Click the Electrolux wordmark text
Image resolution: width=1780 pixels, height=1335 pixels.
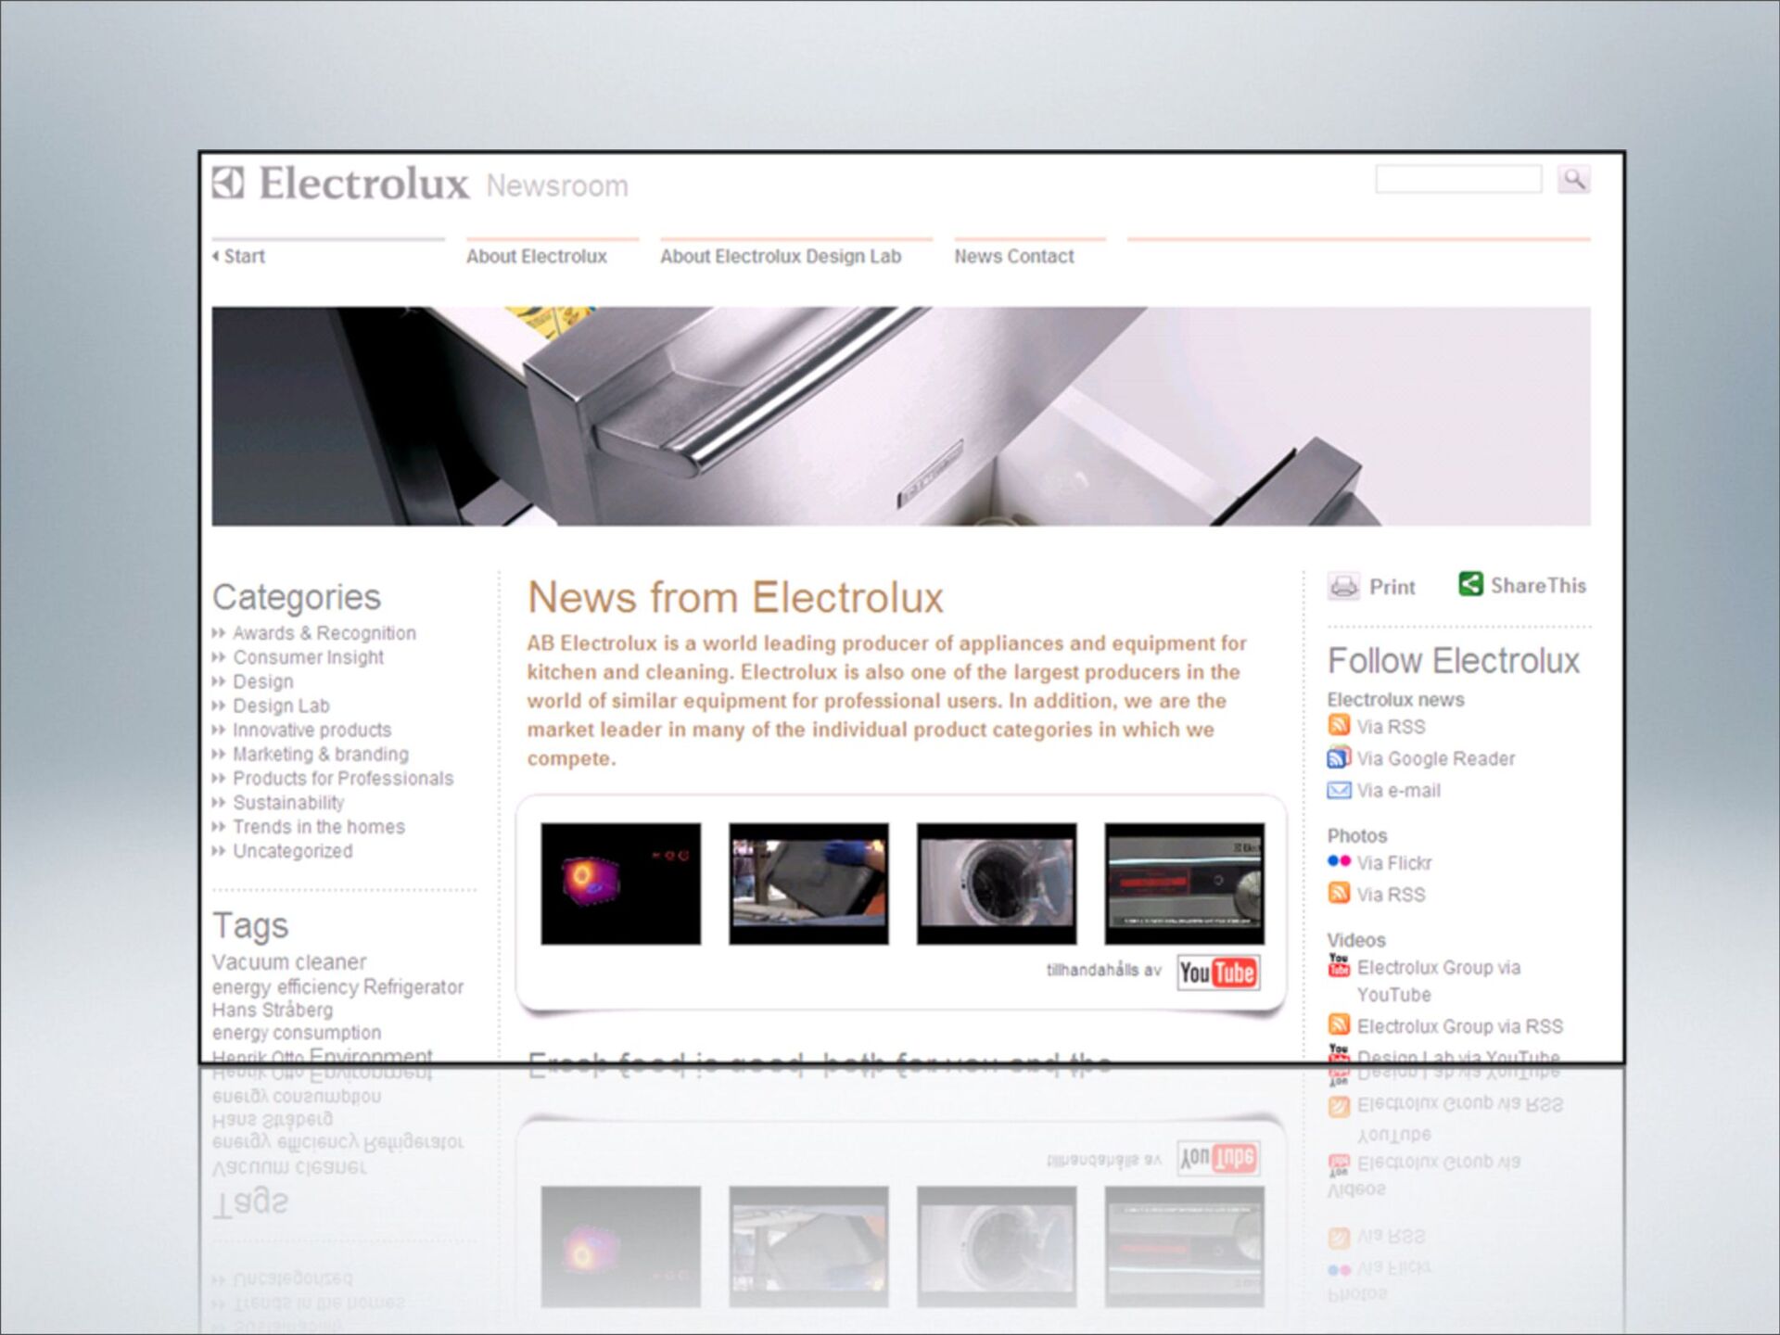tap(363, 183)
